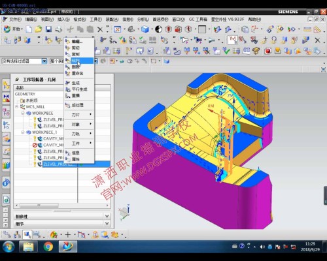Select the WORKPIECE item in navigator

pos(43,113)
